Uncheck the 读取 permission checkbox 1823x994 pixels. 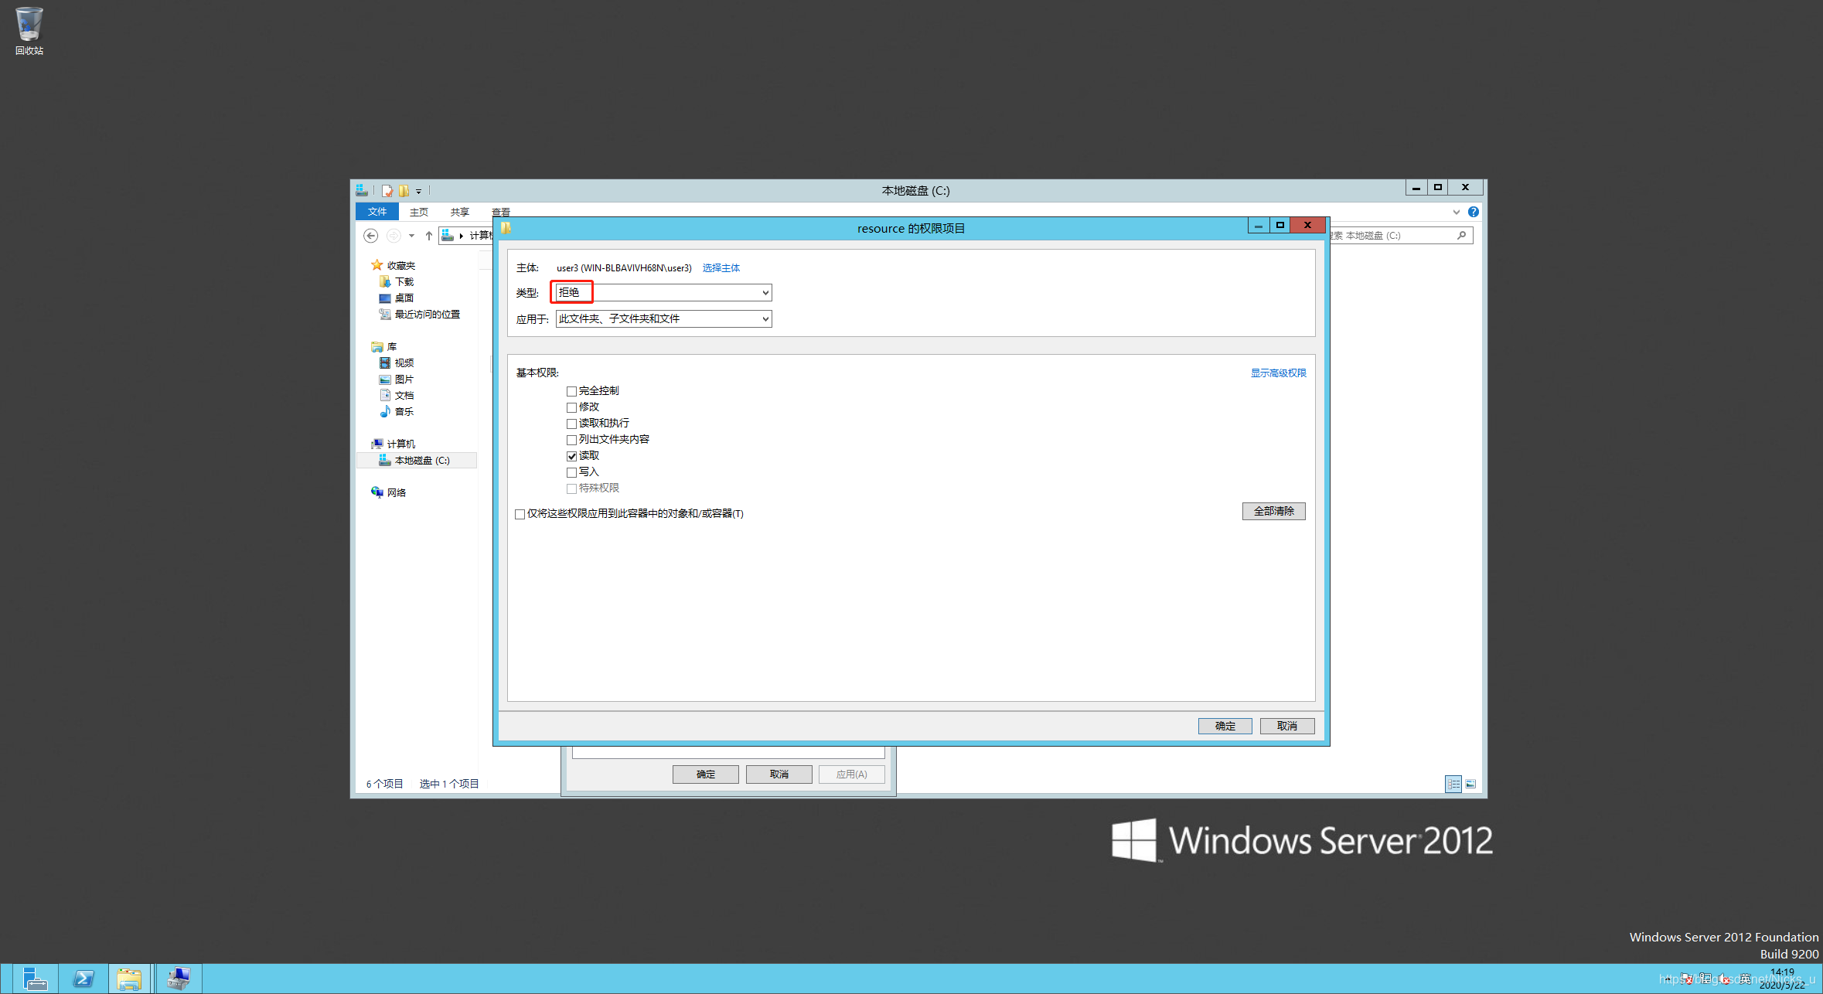[572, 456]
